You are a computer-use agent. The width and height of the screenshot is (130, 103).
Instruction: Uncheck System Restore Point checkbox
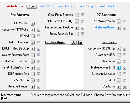tap(38, 55)
